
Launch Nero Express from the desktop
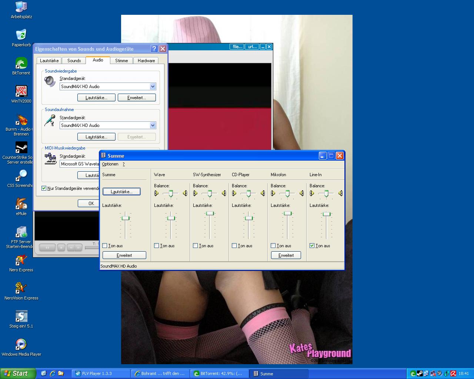[x=21, y=261]
